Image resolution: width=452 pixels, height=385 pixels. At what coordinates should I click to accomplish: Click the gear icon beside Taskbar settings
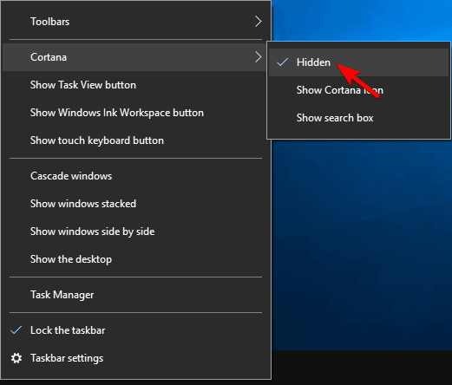(x=16, y=358)
